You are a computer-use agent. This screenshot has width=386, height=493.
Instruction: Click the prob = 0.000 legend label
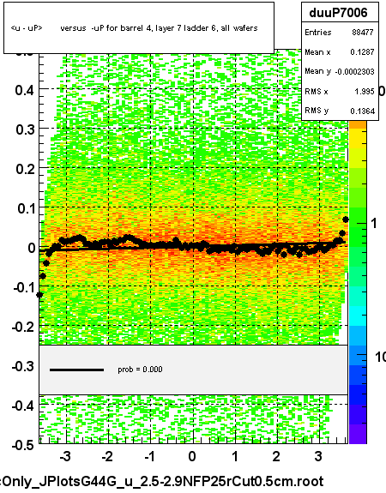(140, 370)
